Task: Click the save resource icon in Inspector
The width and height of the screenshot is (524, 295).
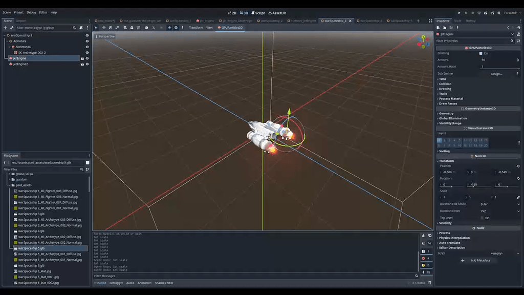Action: tap(451, 28)
